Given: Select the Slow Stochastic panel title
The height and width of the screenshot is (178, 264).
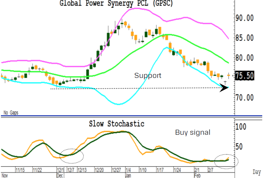Looking at the screenshot, I should [116, 124].
